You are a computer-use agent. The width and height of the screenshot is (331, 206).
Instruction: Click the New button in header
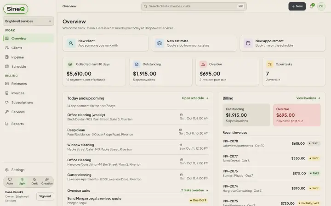click(x=297, y=6)
